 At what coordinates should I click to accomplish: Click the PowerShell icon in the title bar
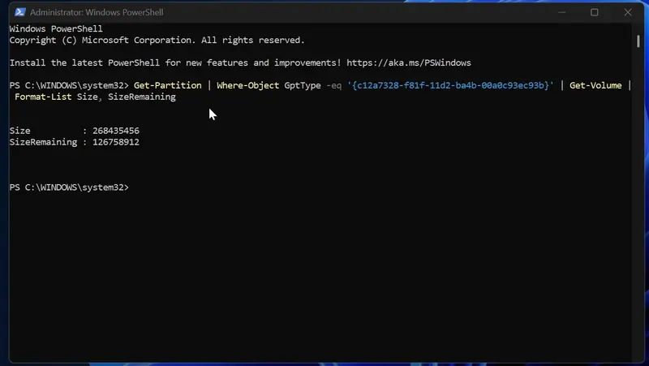(19, 12)
